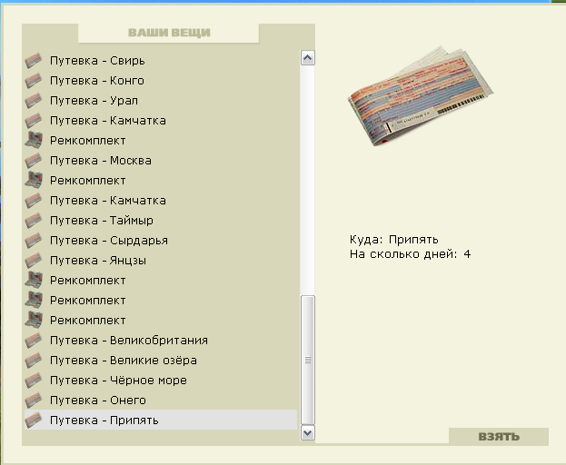Click the ticket icon next to Путевка - Янцзы

pyautogui.click(x=34, y=261)
